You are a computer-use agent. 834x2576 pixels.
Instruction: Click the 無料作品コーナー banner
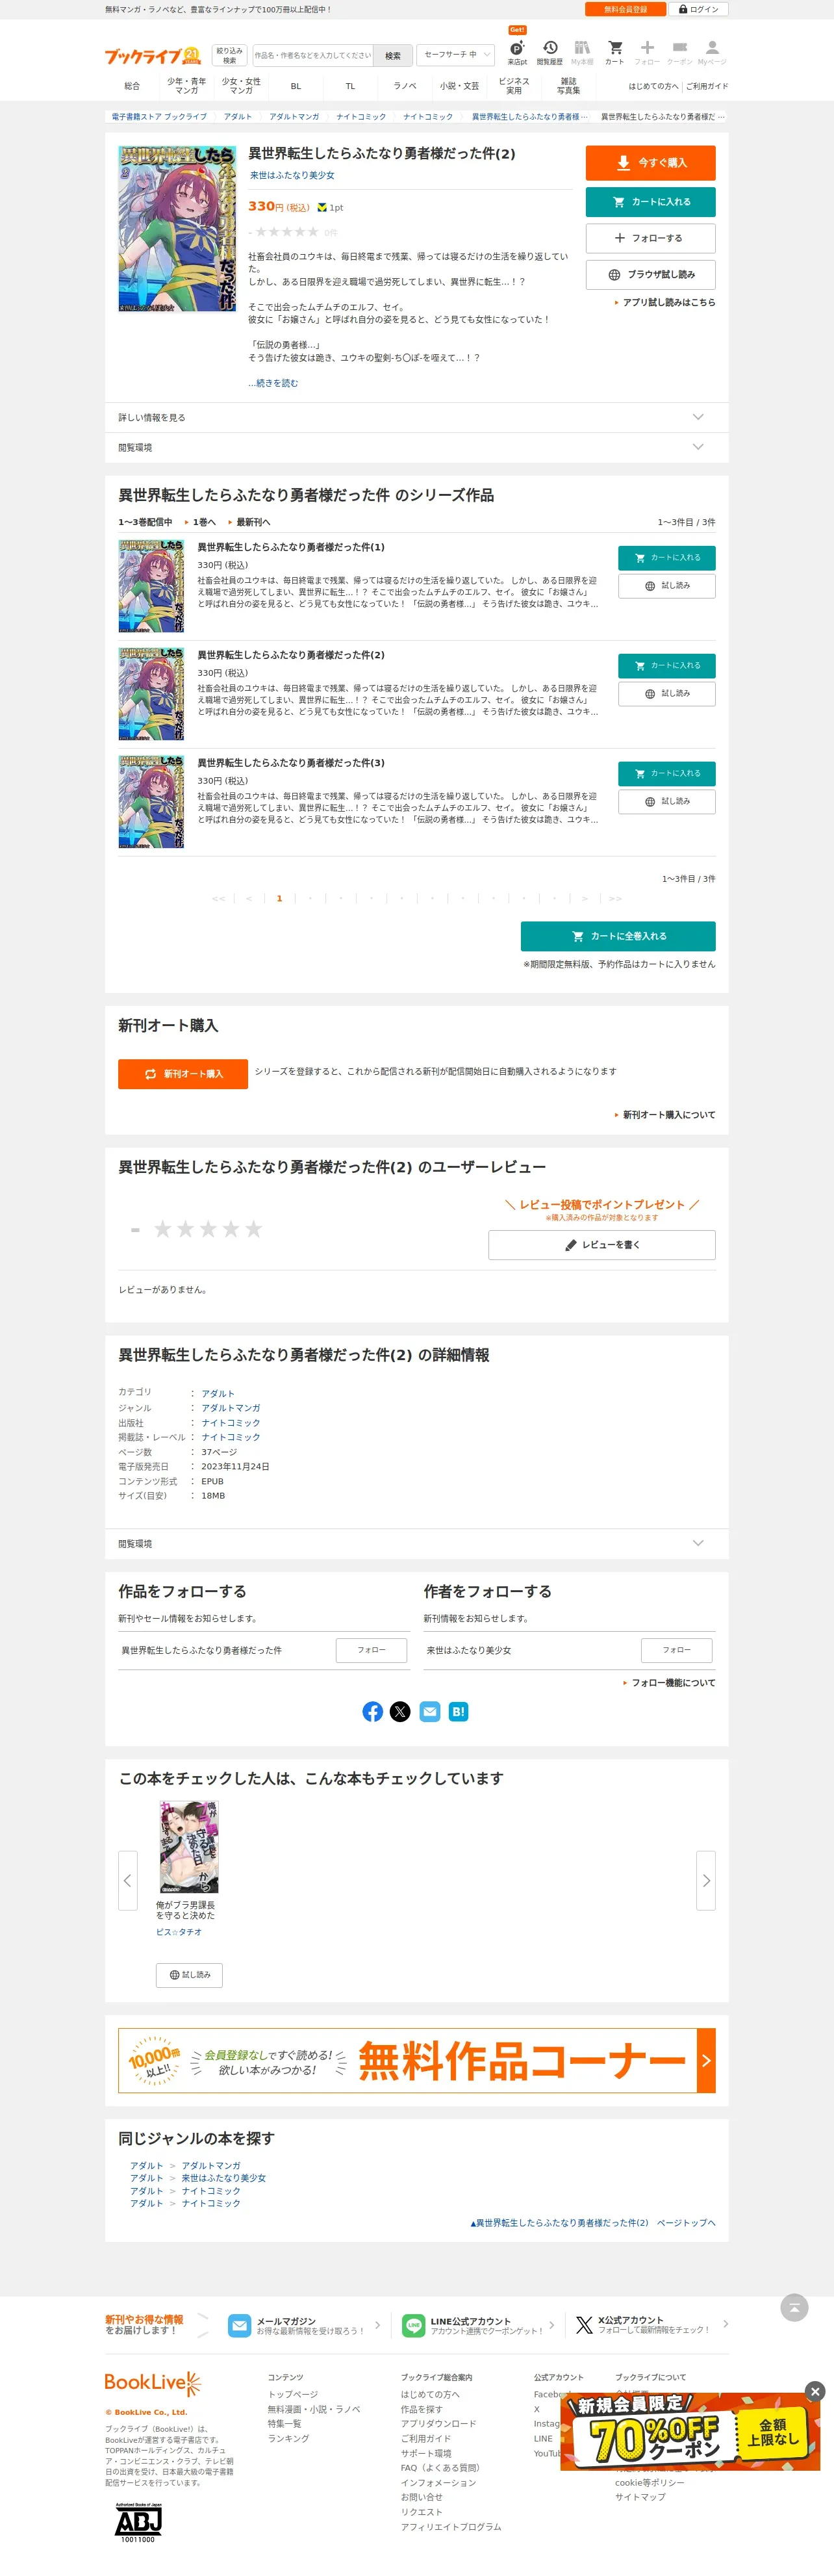coord(417,2060)
